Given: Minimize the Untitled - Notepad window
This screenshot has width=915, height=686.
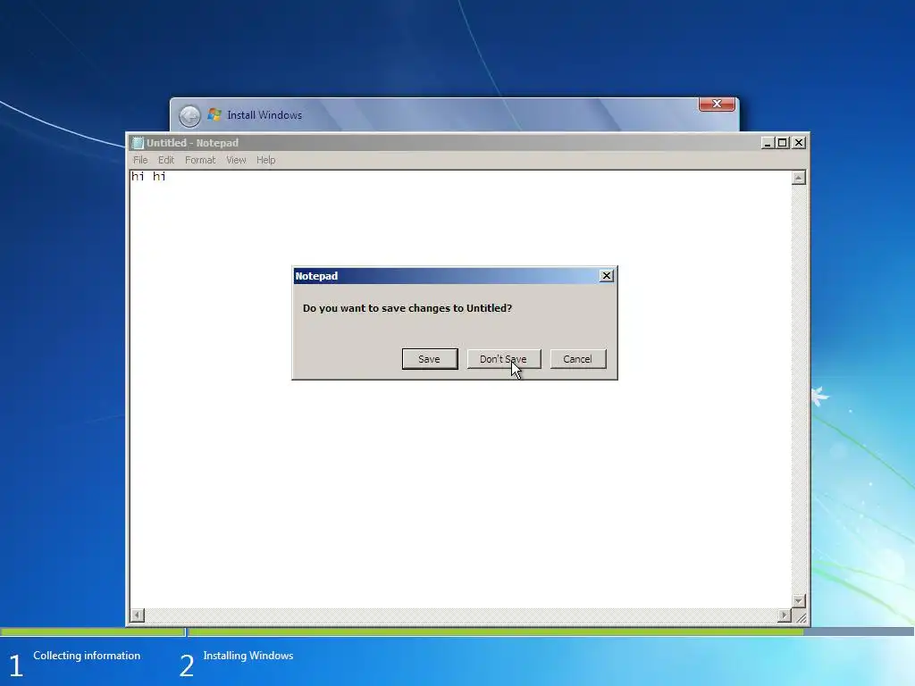Looking at the screenshot, I should coord(768,142).
